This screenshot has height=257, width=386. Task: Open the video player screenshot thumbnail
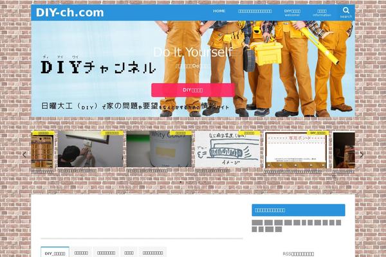(x=296, y=150)
